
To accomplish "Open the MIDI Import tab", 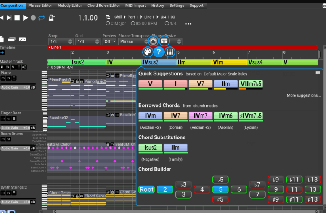I will point(136,6).
